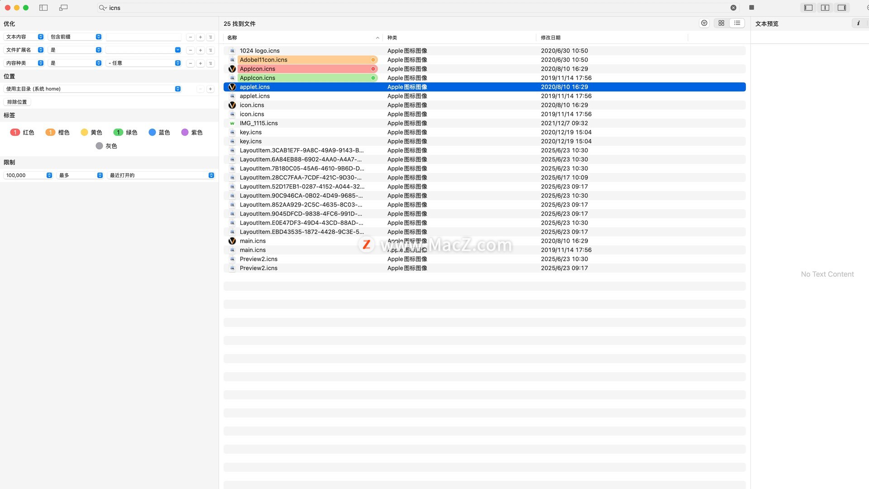Screen dimensions: 869x489
Task: Click the 2021/12/7 09:32 date cell
Action: (x=564, y=123)
